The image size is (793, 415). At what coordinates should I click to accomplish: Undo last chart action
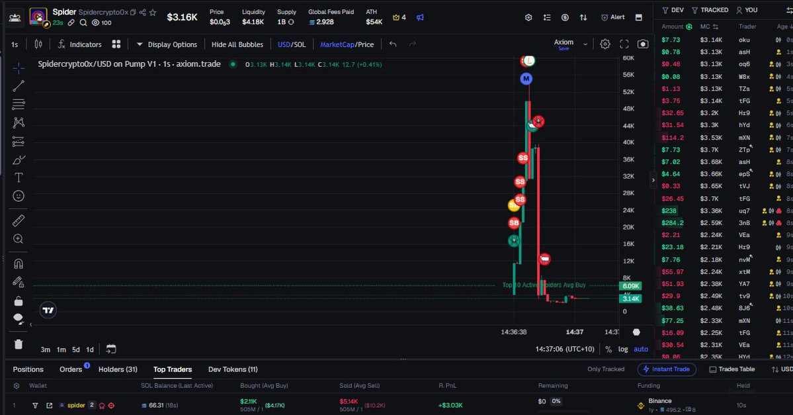coord(393,44)
